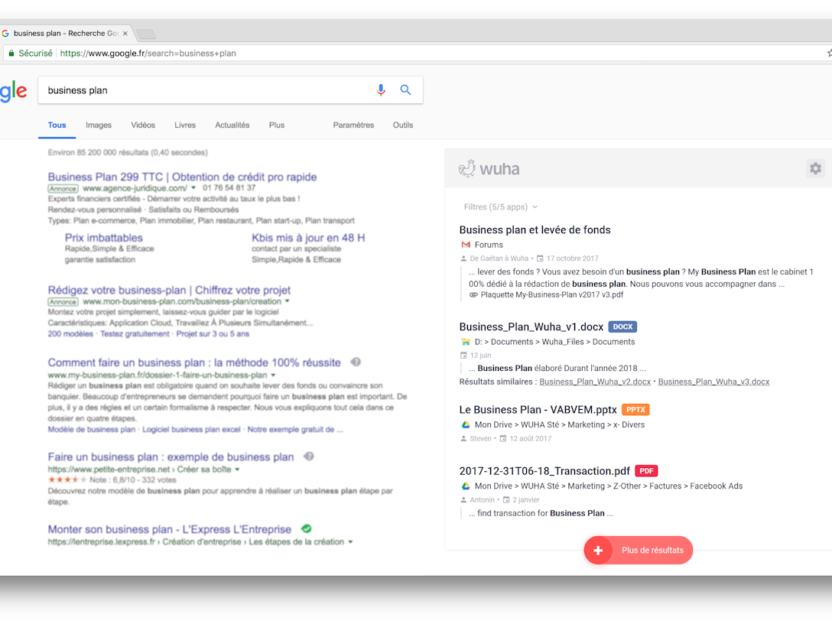
Task: Click Plaquette My-Business-Plan v2017 v3.pdf attachment
Action: [552, 295]
